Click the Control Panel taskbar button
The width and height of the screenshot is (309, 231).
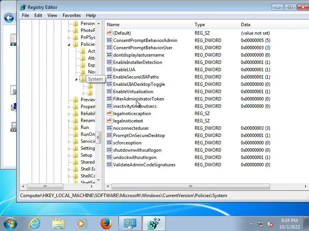click(x=130, y=223)
